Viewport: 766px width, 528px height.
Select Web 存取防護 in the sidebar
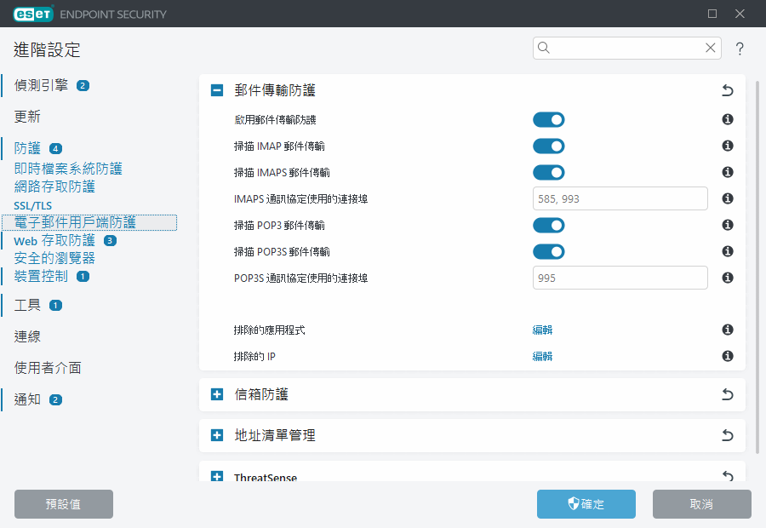point(54,241)
